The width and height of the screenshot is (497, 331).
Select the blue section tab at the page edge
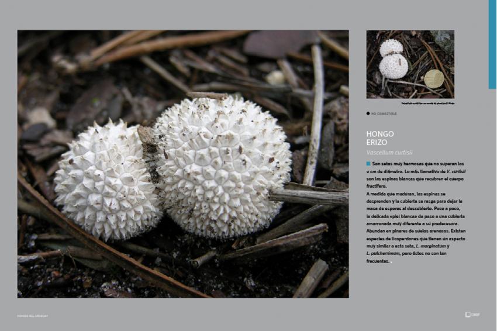click(492, 44)
